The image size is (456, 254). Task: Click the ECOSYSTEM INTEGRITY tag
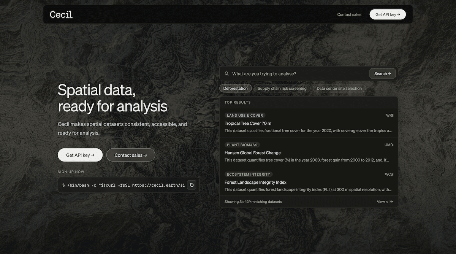point(249,175)
